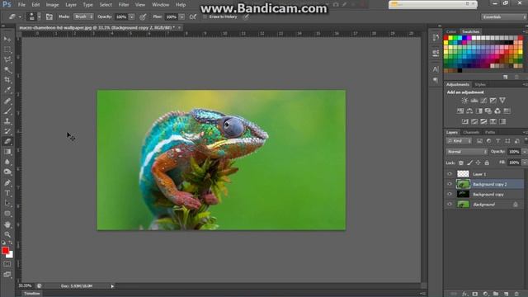Add a Brightness/Contrast adjustment
This screenshot has height=297, width=528.
464,101
